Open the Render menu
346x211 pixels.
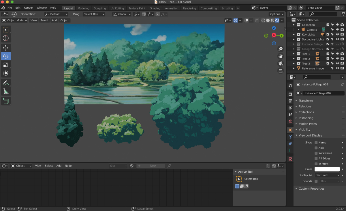[x=28, y=8]
